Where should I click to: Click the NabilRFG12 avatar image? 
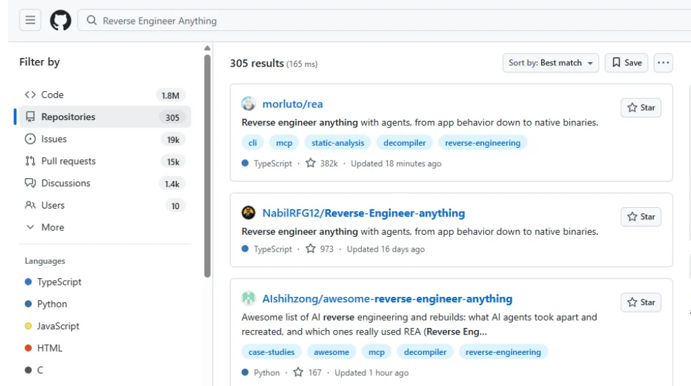pos(248,213)
